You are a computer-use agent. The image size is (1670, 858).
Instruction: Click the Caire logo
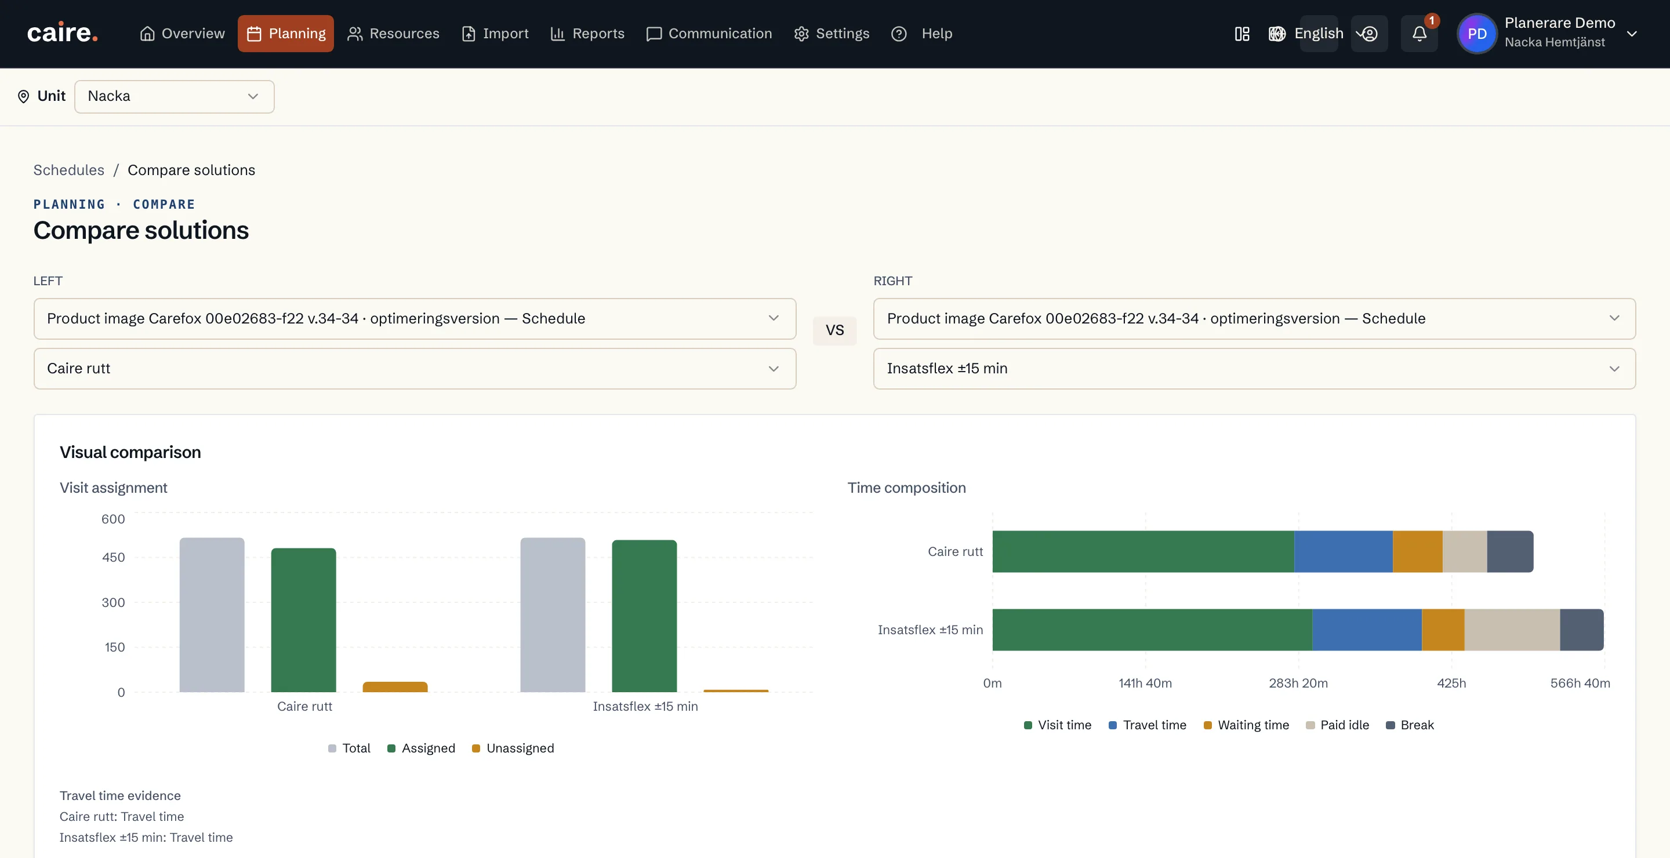[x=62, y=33]
